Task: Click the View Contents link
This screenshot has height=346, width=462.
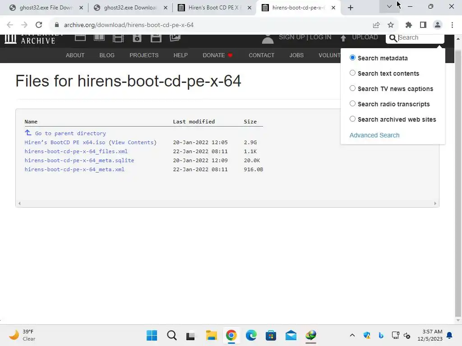Action: 133,142
